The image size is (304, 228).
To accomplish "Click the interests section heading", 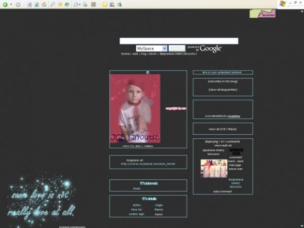I will [149, 183].
